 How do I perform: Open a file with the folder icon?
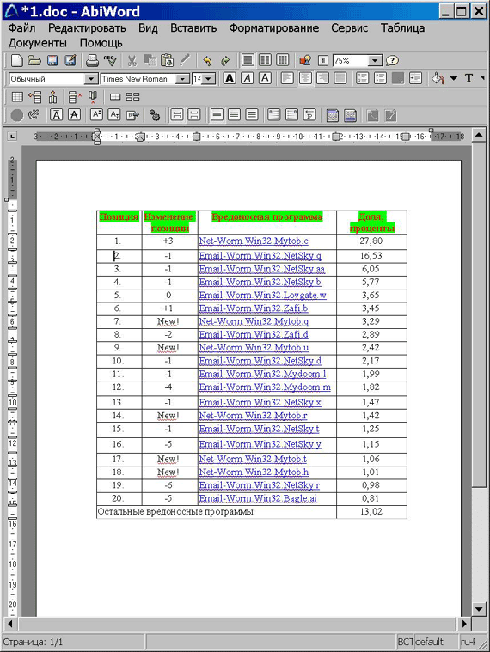click(x=34, y=61)
